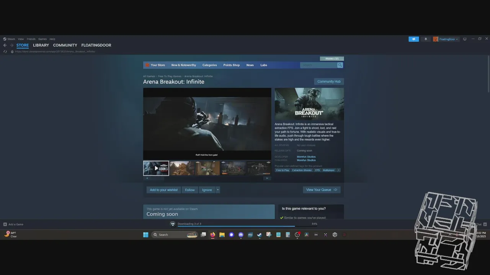
Task: Open the Morefun Studios publisher link
Action: click(x=306, y=160)
